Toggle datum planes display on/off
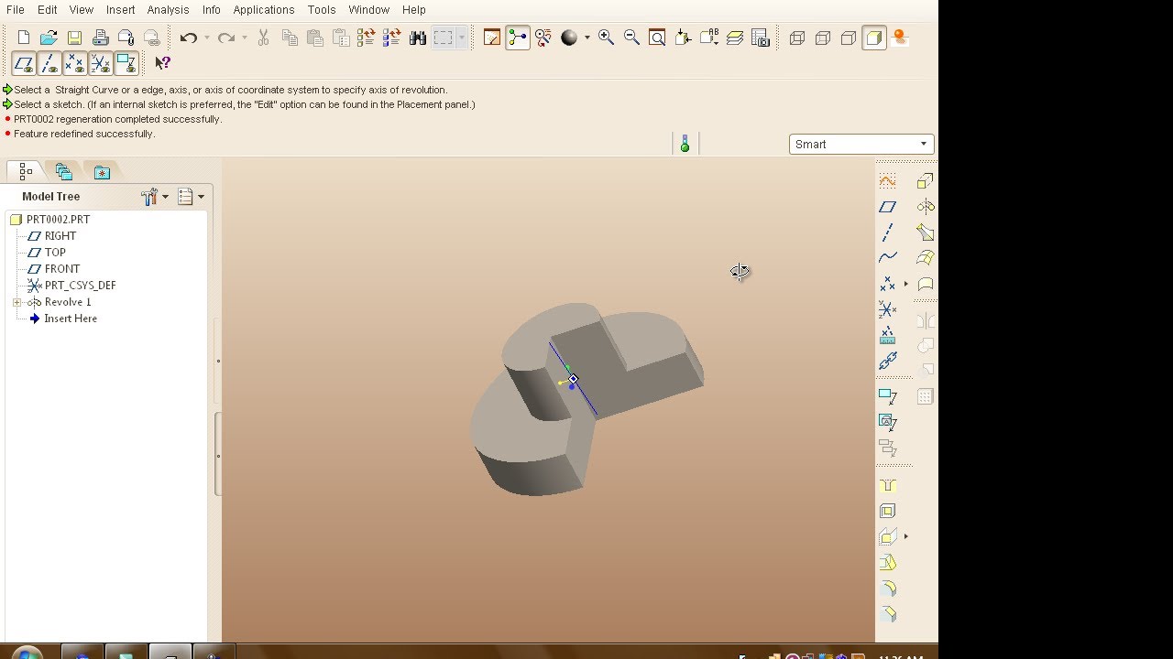This screenshot has width=1173, height=659. tap(24, 63)
